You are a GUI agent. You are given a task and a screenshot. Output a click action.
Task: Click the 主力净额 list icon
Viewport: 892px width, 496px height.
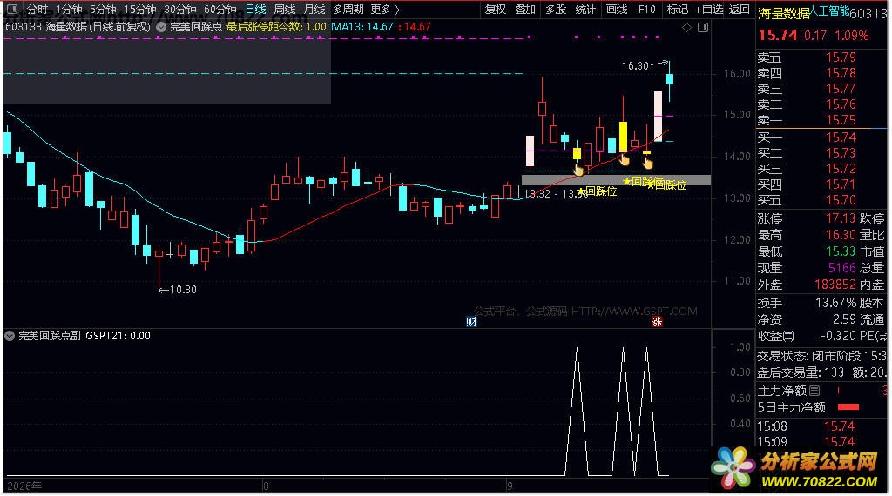pyautogui.click(x=814, y=391)
